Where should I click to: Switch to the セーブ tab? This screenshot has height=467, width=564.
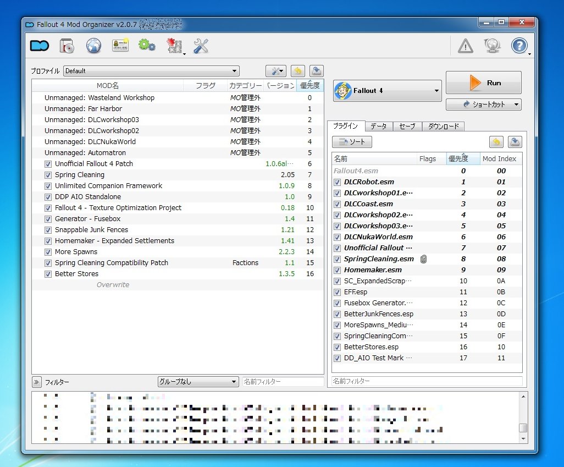coord(407,127)
